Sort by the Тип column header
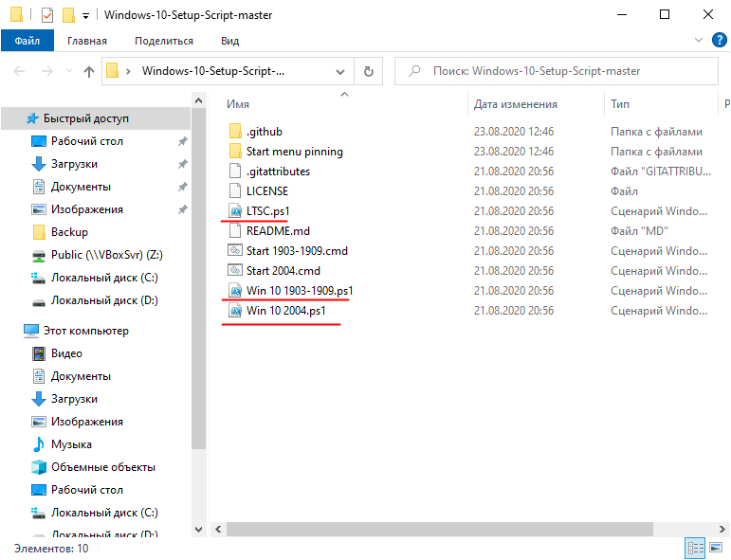 coord(620,104)
